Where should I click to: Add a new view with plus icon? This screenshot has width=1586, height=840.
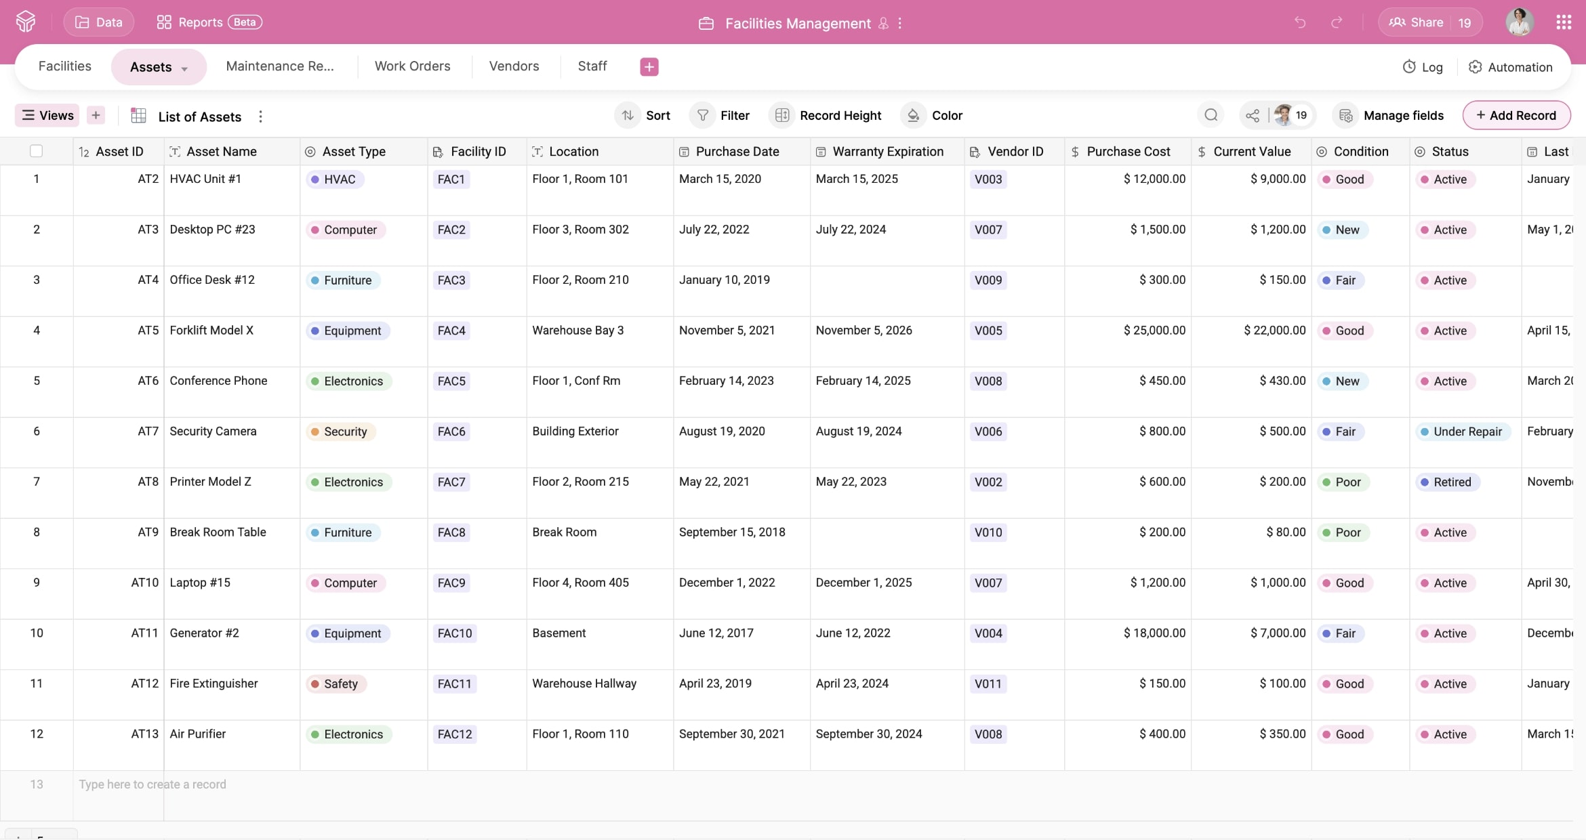pos(96,115)
